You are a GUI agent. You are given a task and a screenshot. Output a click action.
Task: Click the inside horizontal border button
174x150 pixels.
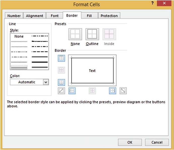[x=62, y=70]
